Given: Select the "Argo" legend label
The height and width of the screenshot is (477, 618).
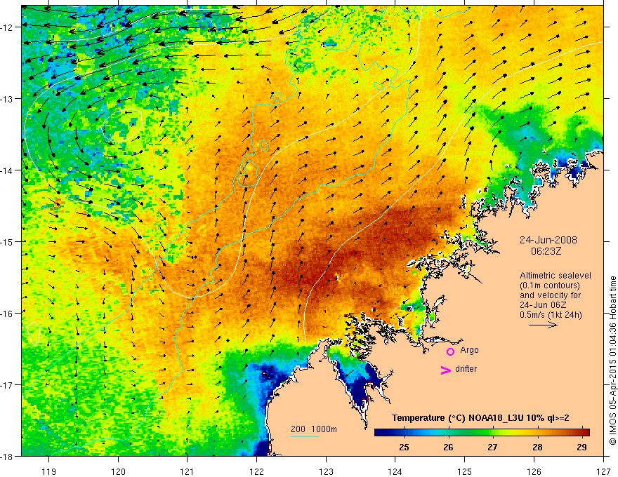Looking at the screenshot, I should [x=469, y=350].
